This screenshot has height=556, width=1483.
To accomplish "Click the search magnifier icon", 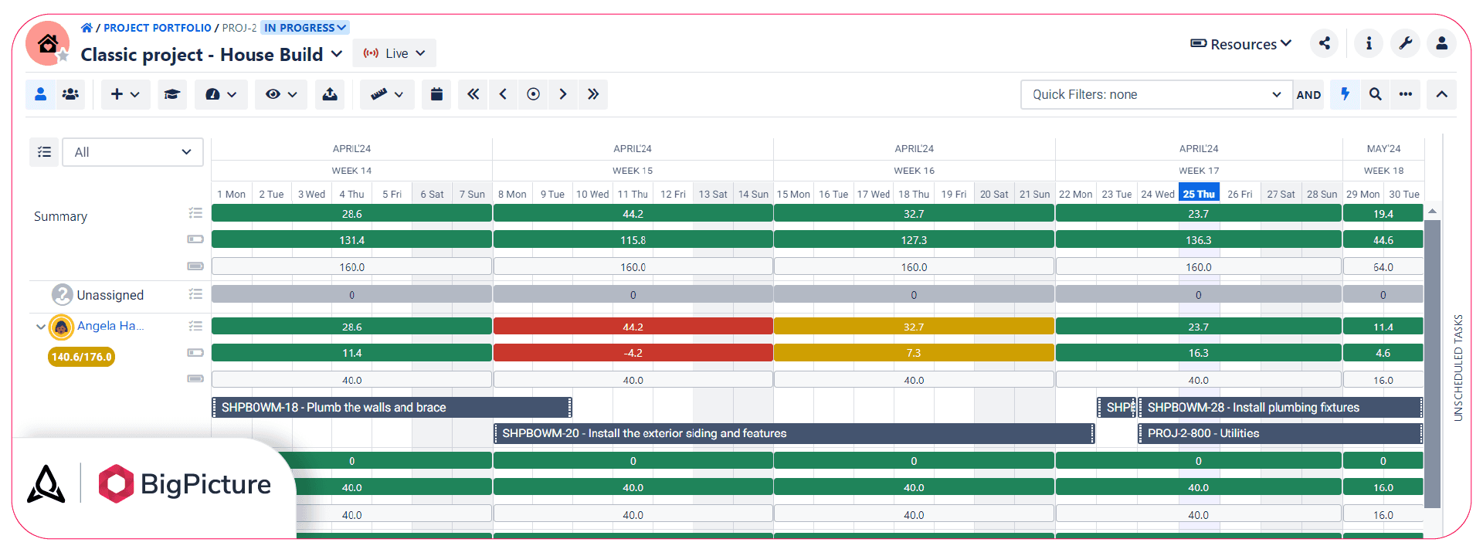I will coord(1375,94).
